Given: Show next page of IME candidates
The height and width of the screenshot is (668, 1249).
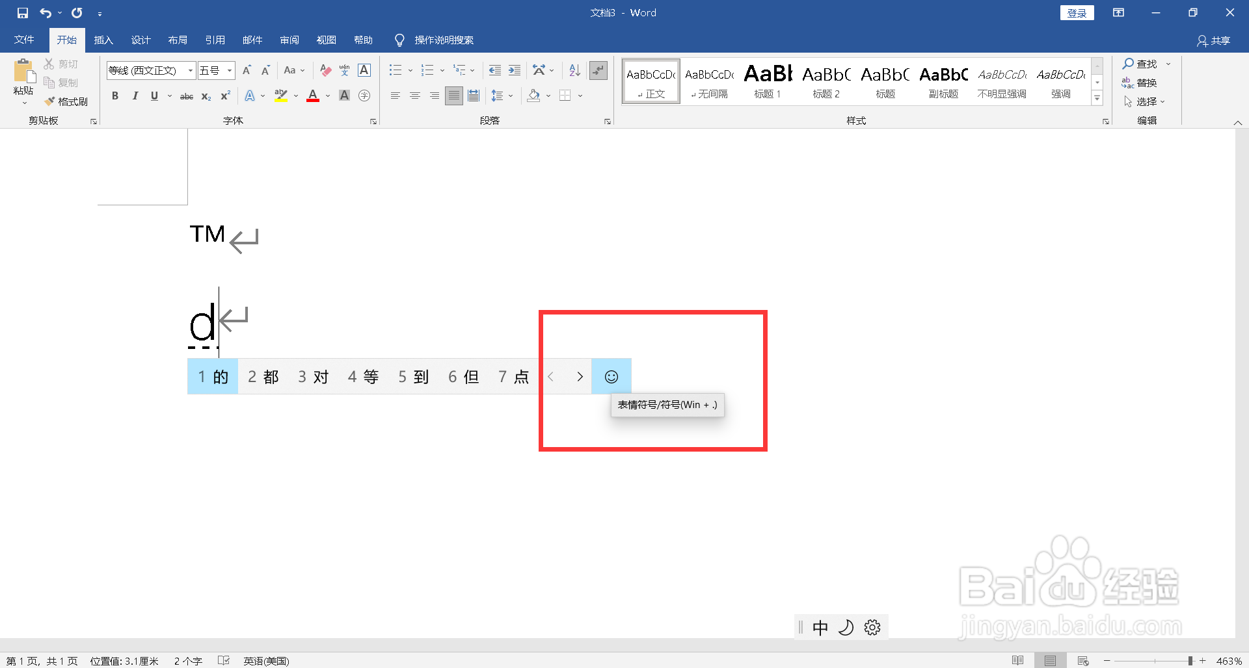Looking at the screenshot, I should click(580, 377).
